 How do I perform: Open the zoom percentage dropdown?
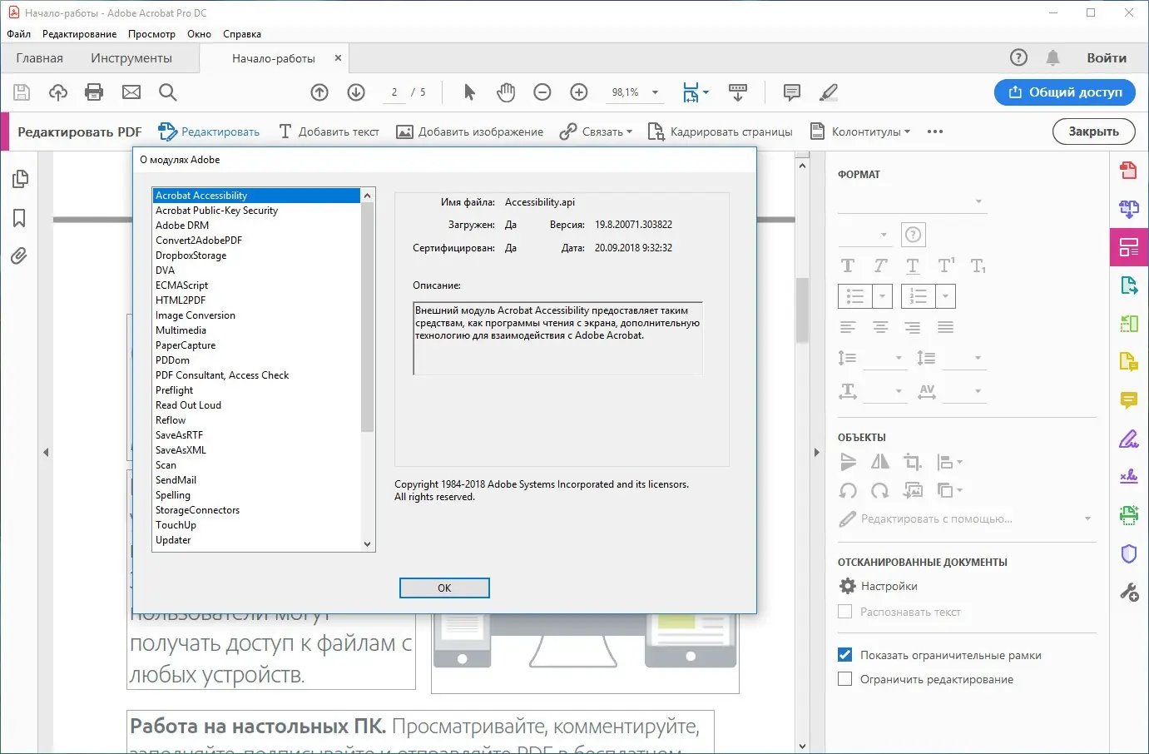click(x=655, y=92)
